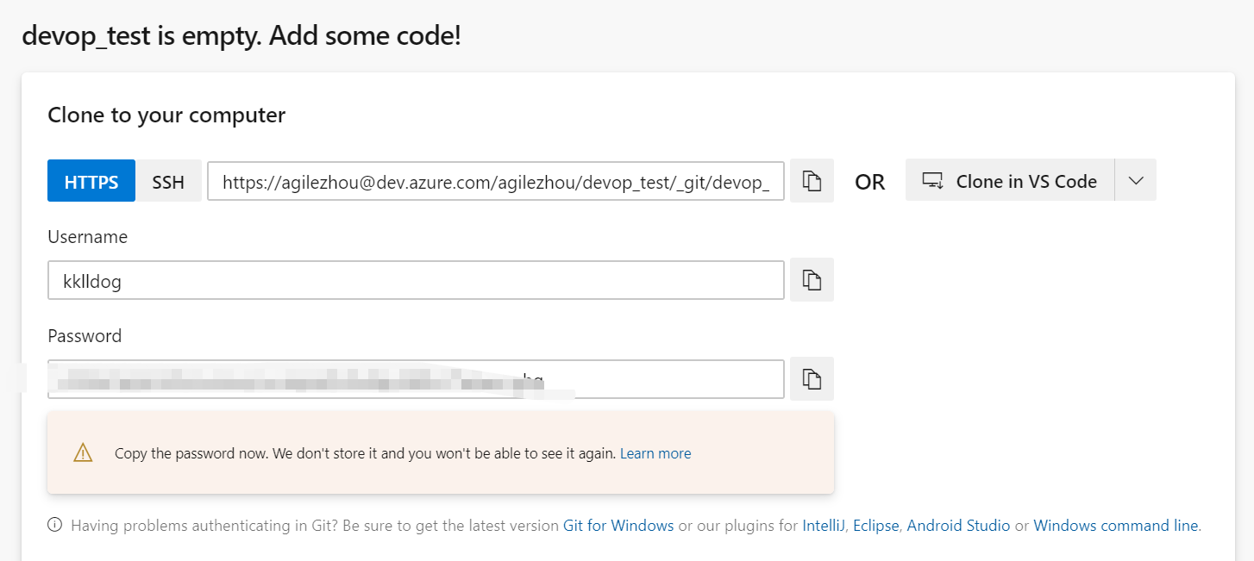The width and height of the screenshot is (1254, 561).
Task: Open the Learn more link
Action: (655, 453)
